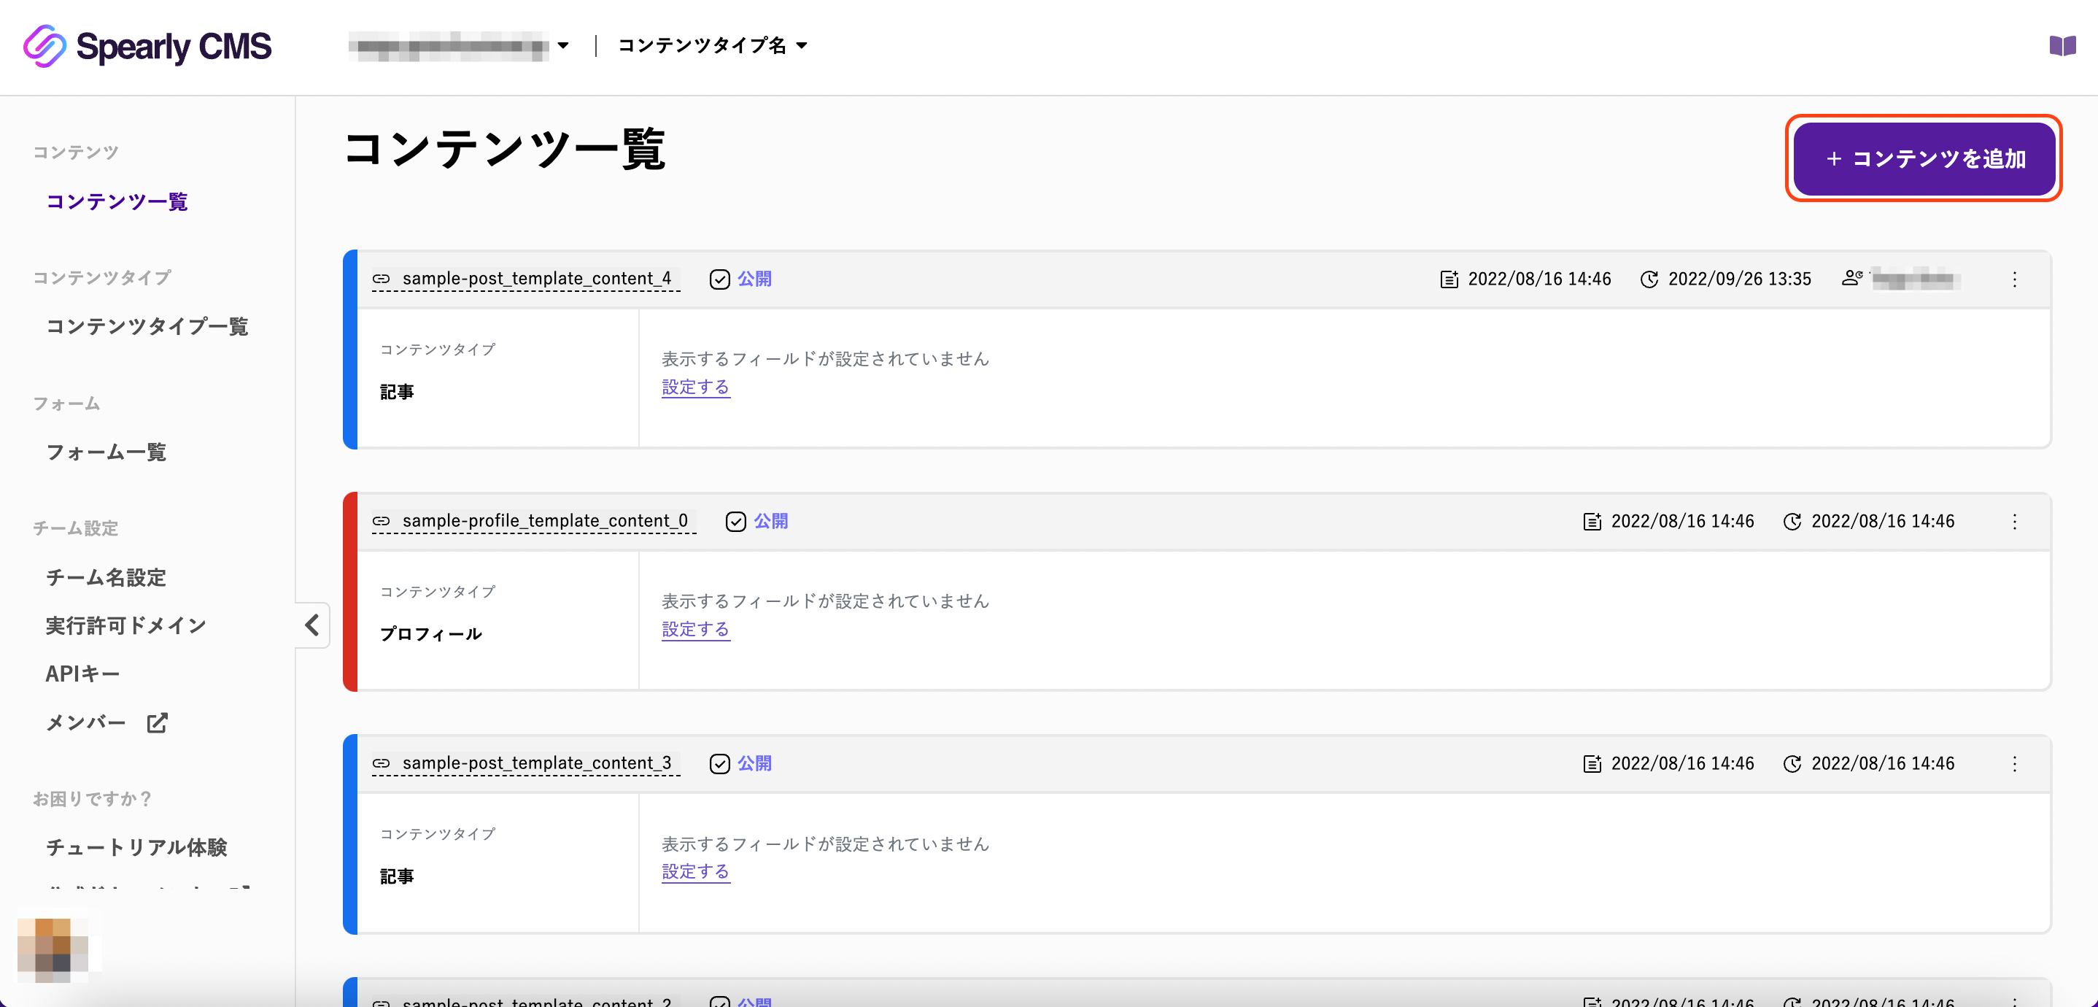Open チーム名設定 in sidebar

pyautogui.click(x=106, y=578)
